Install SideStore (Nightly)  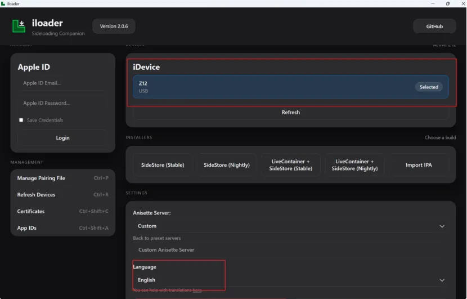click(x=227, y=165)
